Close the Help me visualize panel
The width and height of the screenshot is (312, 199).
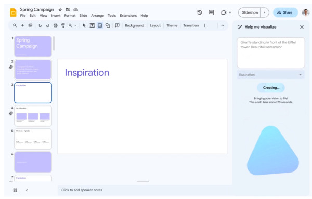click(302, 27)
